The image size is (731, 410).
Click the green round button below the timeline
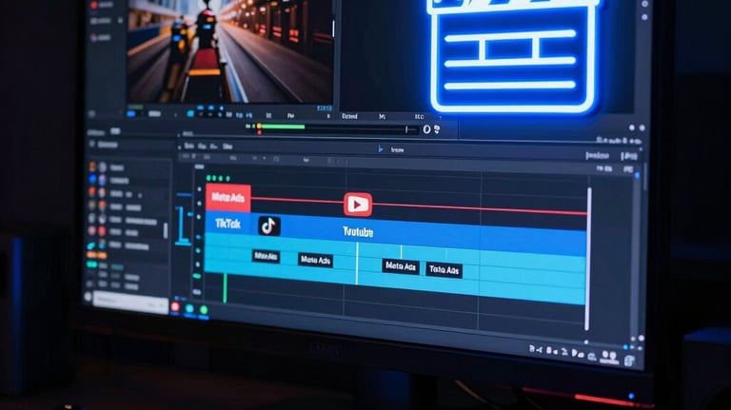pos(204,310)
